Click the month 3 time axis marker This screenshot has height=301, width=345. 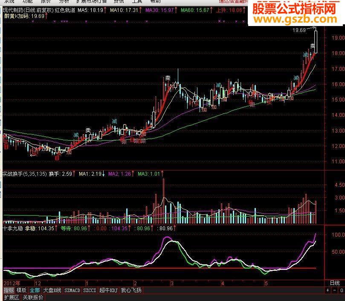coord(172,283)
